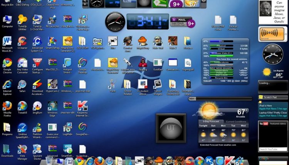Open Kaspersky Internet Security shortcut
289x165 pixels.
82,109
